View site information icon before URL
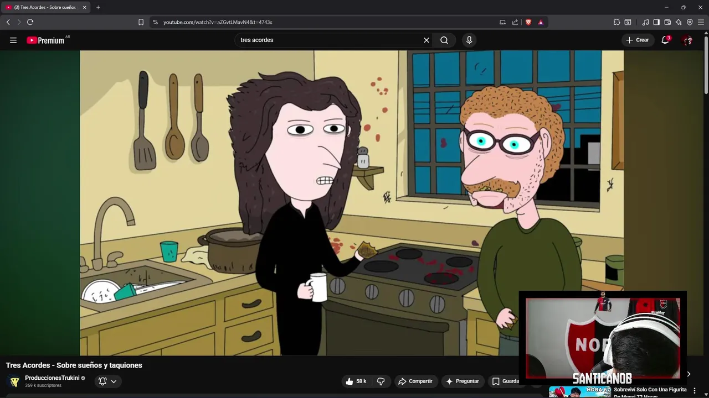Screen dimensions: 709x398 click(x=155, y=22)
